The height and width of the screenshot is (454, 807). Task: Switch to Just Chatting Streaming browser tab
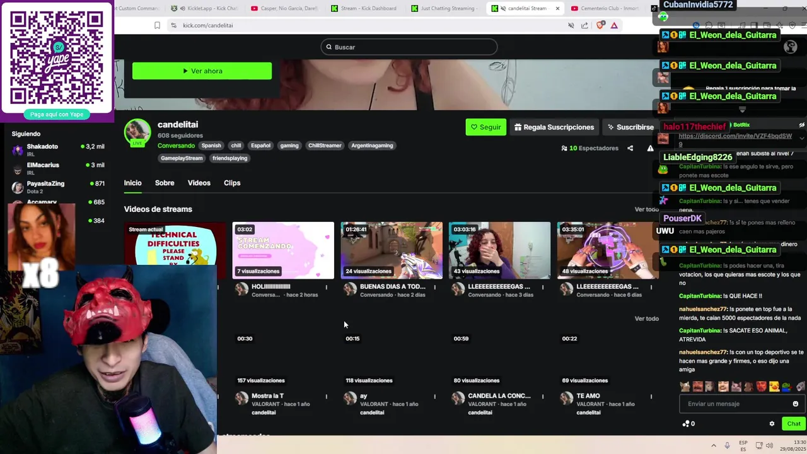[443, 8]
